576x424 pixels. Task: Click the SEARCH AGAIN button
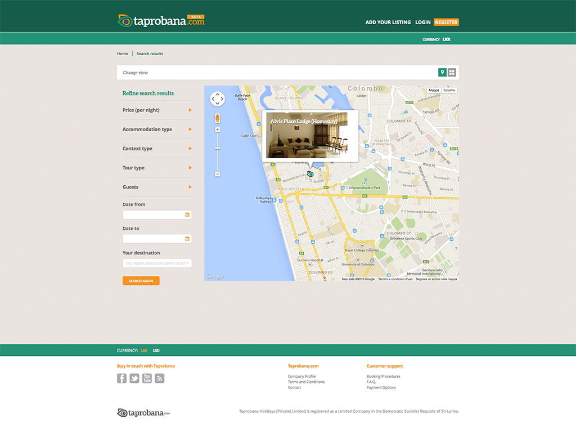point(141,280)
